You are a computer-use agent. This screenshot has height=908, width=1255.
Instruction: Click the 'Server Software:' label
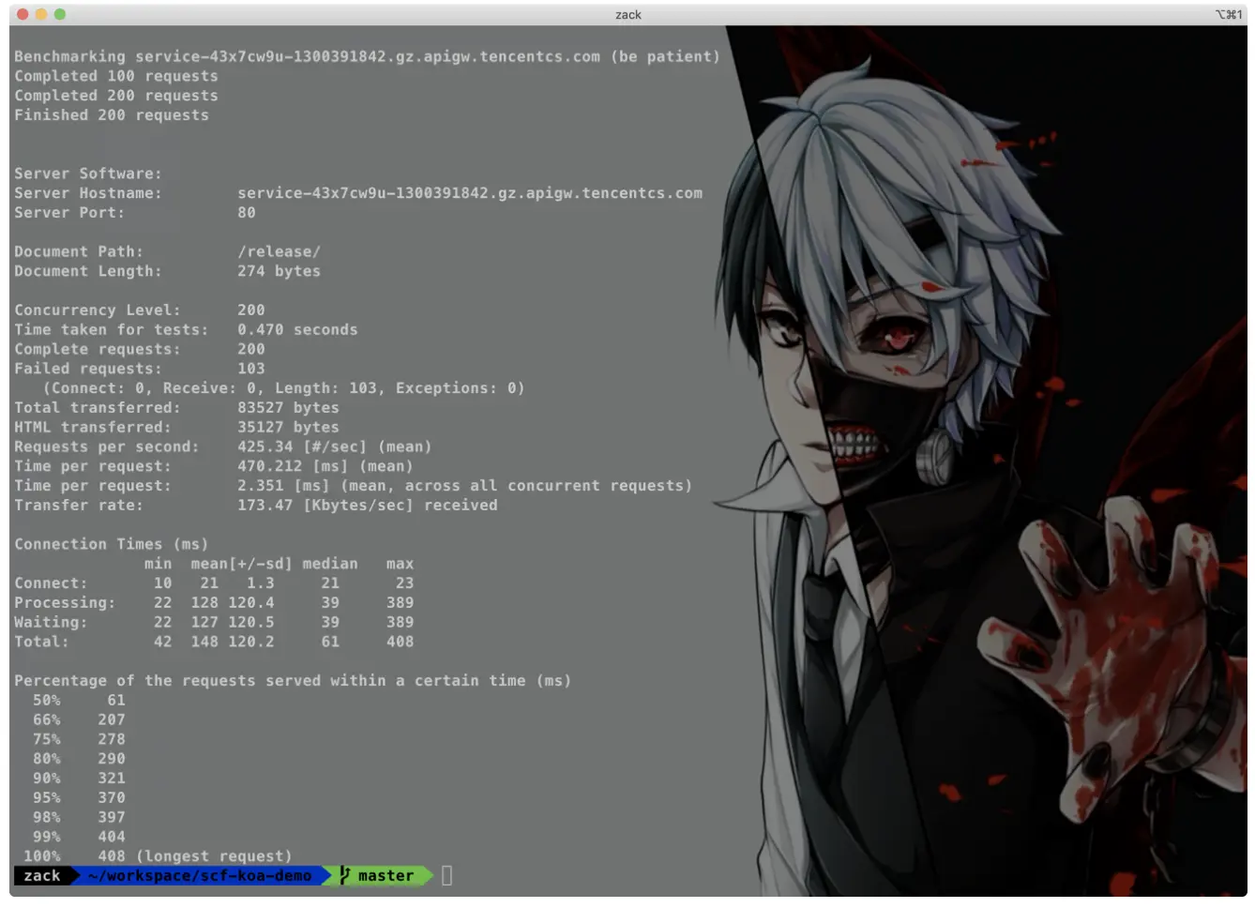click(x=88, y=174)
